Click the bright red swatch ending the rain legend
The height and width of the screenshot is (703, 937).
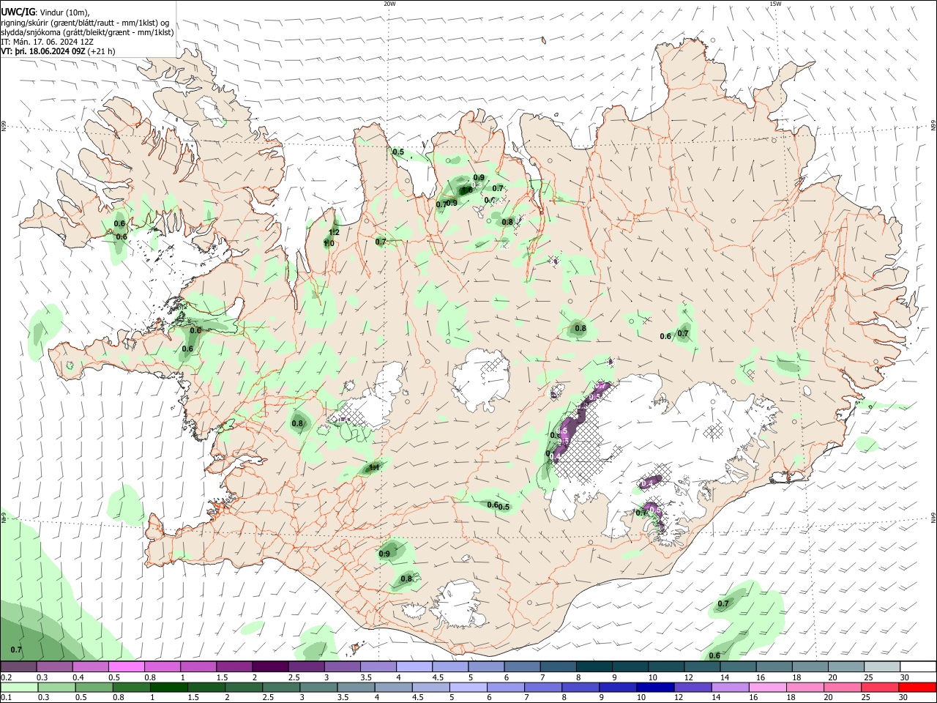pyautogui.click(x=917, y=688)
